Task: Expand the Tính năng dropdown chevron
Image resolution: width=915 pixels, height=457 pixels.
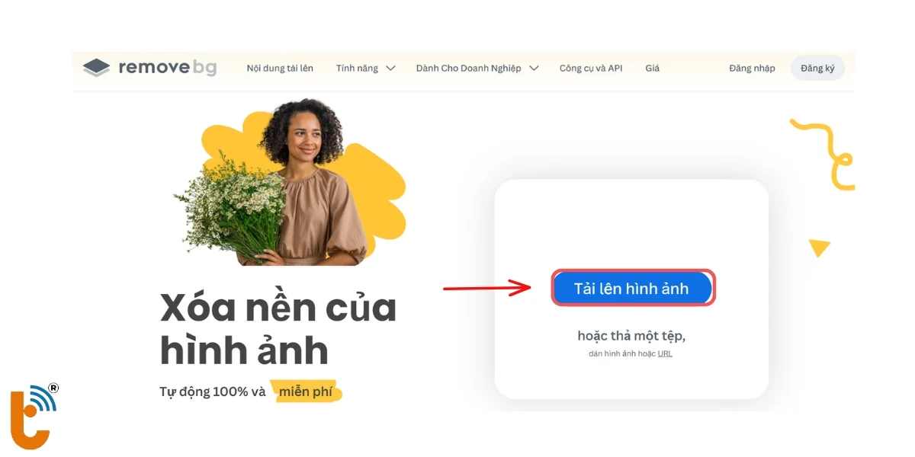Action: 390,68
